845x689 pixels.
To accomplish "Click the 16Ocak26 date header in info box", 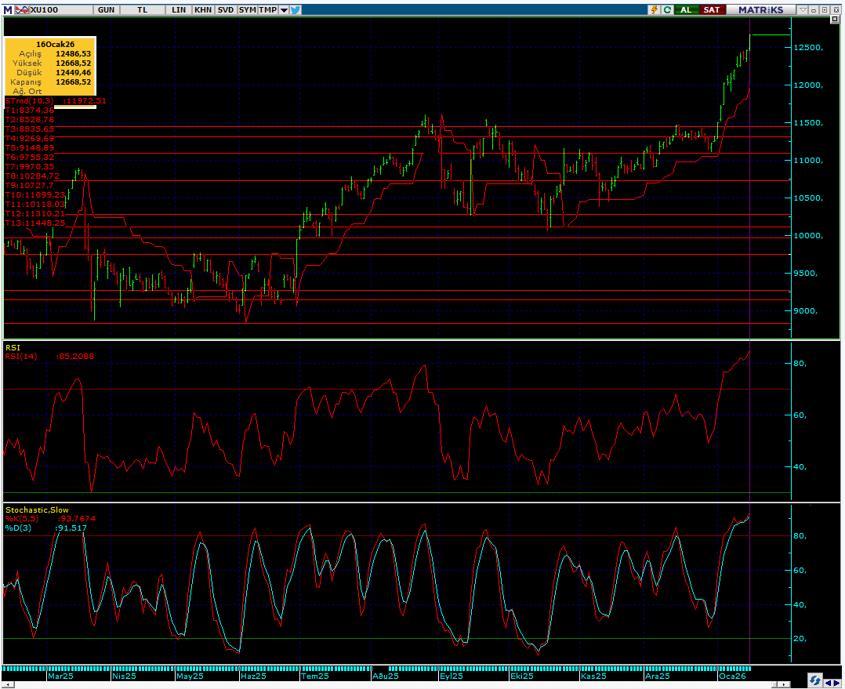I will click(x=55, y=44).
